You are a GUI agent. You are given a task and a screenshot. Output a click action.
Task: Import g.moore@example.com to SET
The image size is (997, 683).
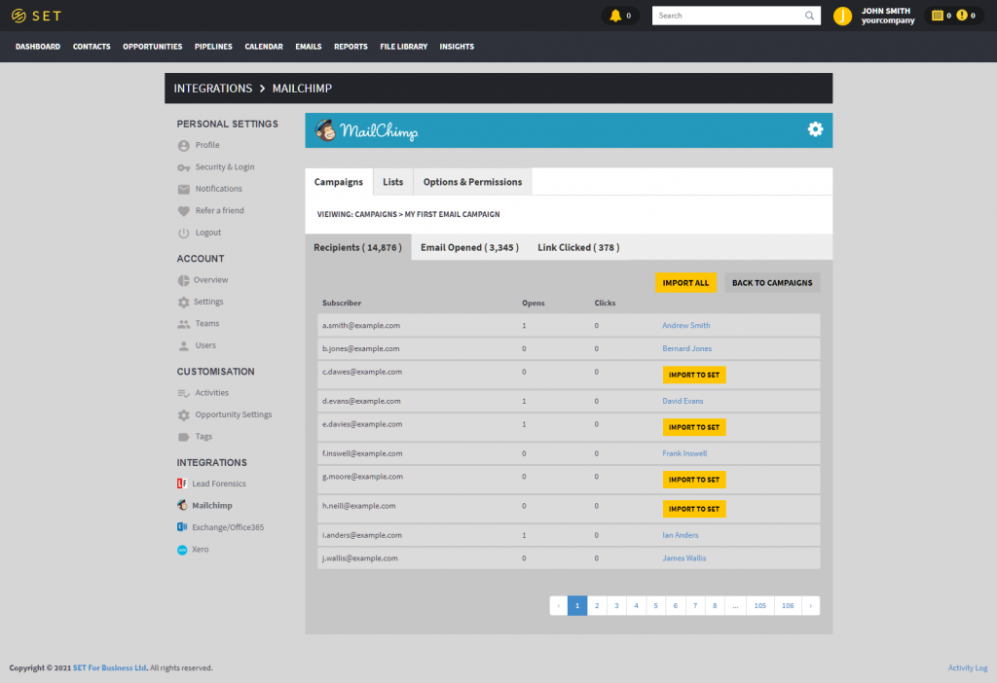[x=693, y=480]
